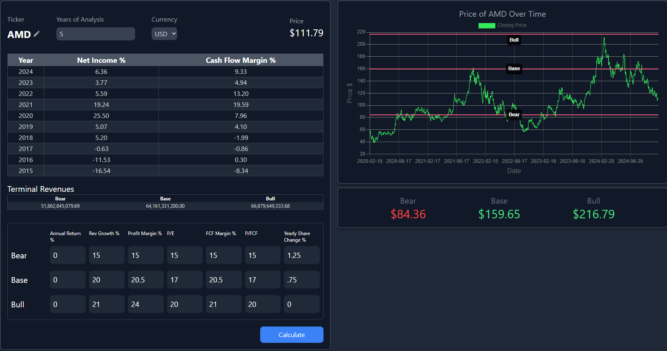Click the Bull label on the chart
The width and height of the screenshot is (667, 351).
(x=514, y=40)
